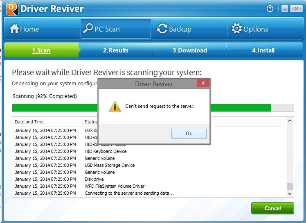This screenshot has height=223, width=306.
Task: Switch to the 4.Install step
Action: click(x=263, y=50)
